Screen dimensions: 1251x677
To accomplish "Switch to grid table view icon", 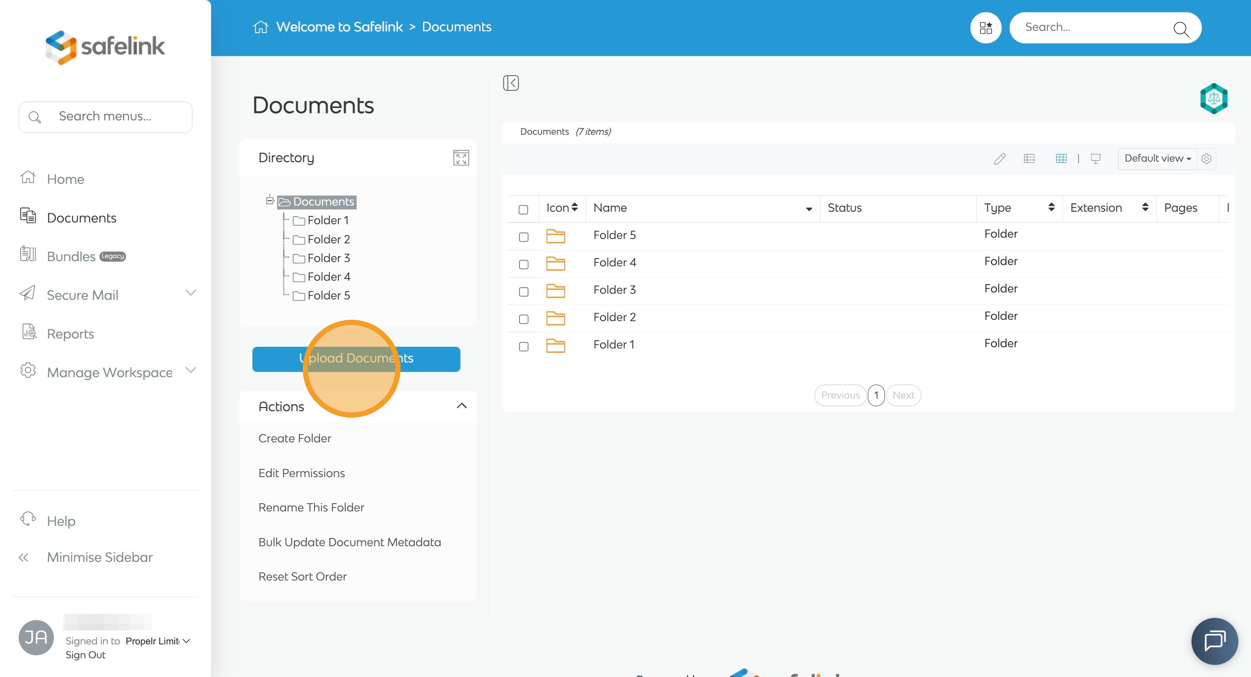I will tap(1061, 158).
